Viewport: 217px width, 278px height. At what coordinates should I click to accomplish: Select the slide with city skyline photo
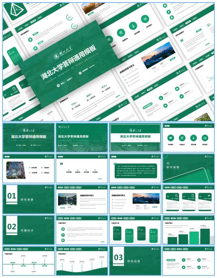(135, 199)
